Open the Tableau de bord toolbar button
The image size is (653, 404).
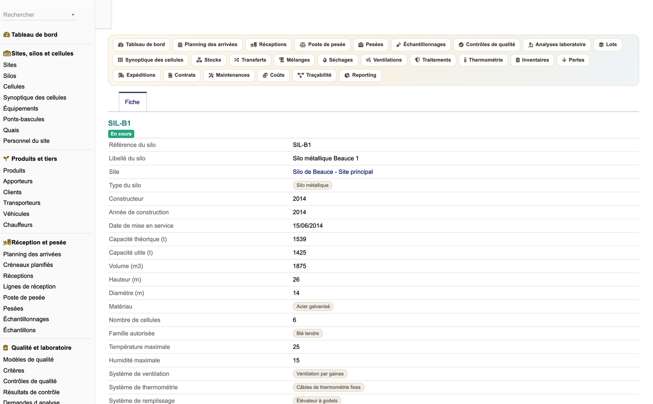[x=141, y=45]
